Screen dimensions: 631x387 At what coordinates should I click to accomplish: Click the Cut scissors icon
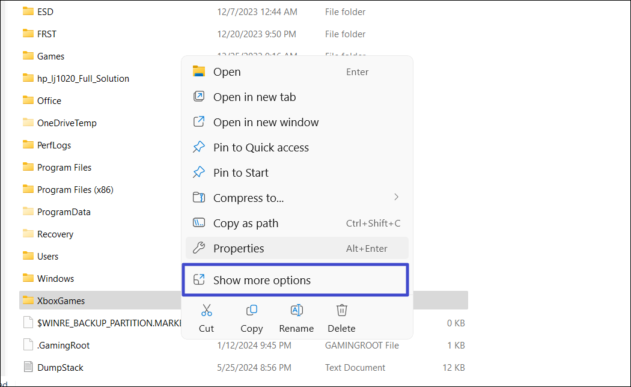coord(206,311)
